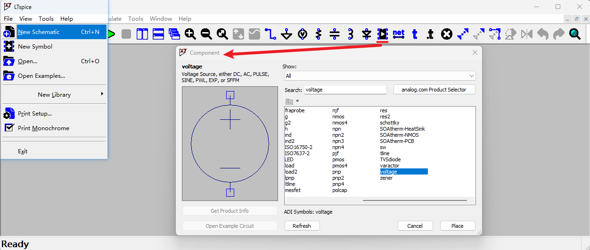The image size is (590, 250).
Task: Close the Component dialog
Action: click(475, 53)
